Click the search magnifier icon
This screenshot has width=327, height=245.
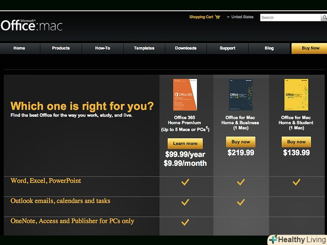click(x=324, y=17)
